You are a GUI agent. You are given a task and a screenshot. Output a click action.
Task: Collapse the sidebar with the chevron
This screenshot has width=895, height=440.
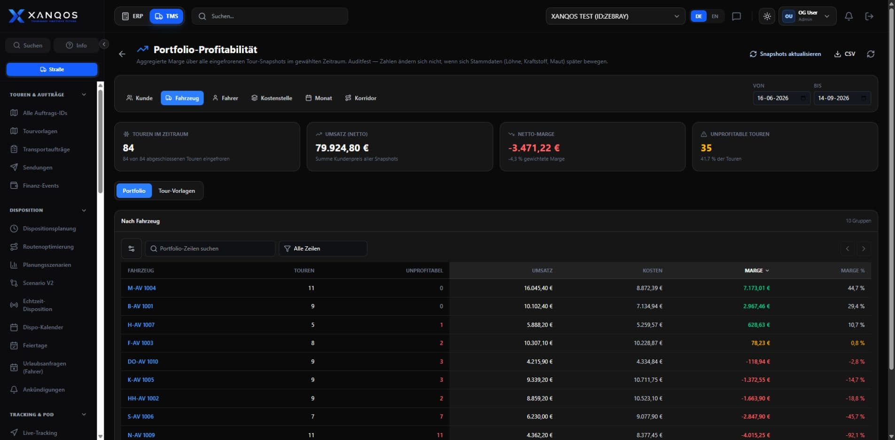(x=104, y=44)
